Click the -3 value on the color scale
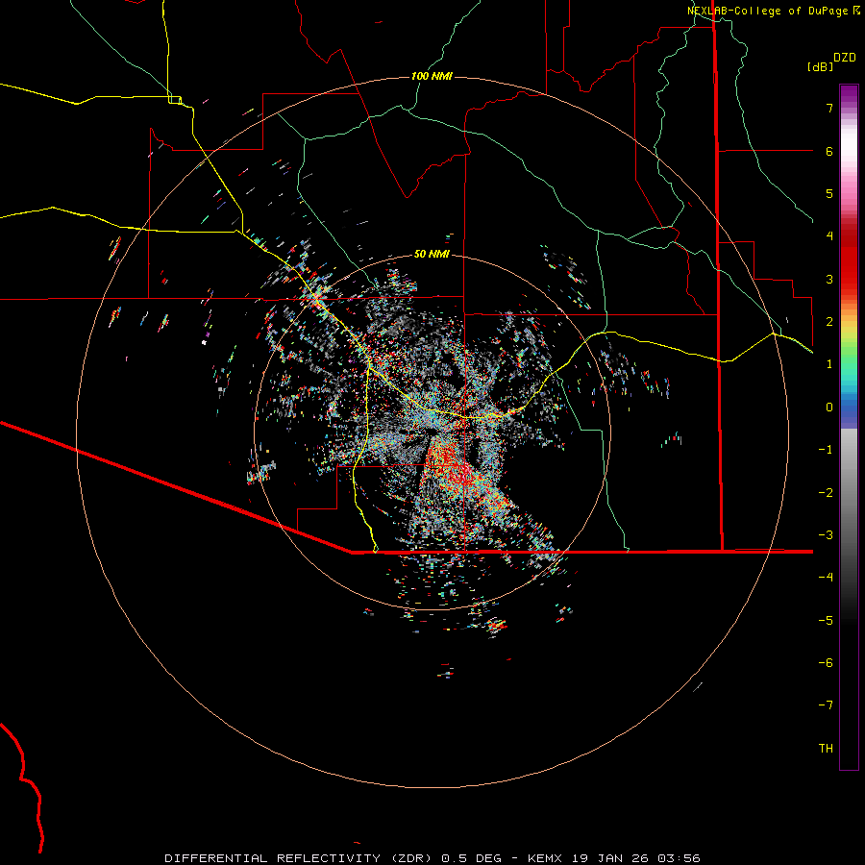Viewport: 865px width, 865px height. [x=826, y=535]
